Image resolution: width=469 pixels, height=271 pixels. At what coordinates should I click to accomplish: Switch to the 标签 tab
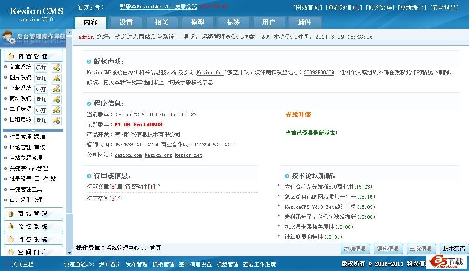pos(233,22)
